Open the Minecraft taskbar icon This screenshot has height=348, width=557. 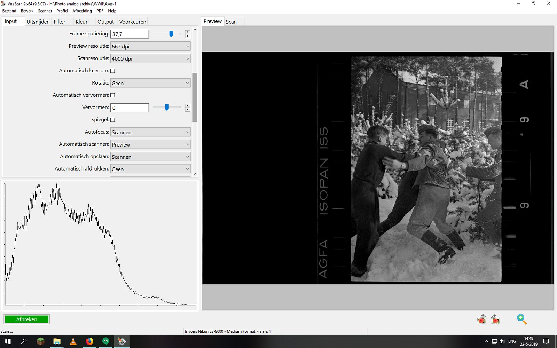[x=41, y=341]
